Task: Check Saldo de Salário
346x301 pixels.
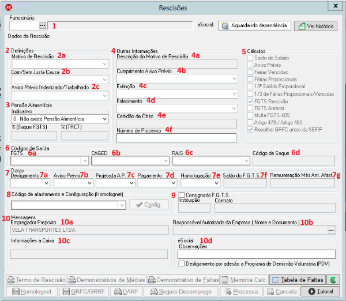Action: (250, 58)
